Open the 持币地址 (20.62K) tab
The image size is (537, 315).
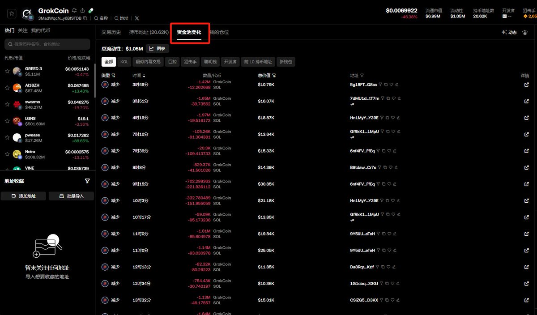click(149, 32)
